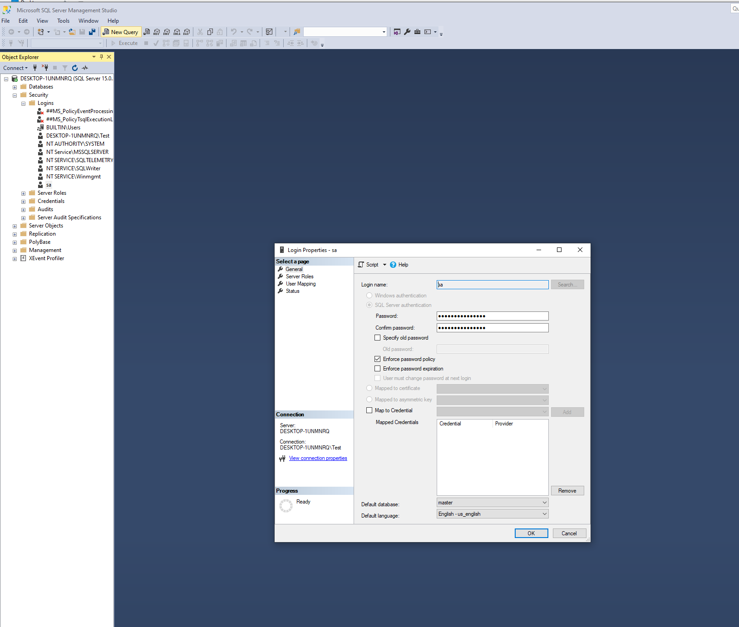Click the DMX query icon
739x627 pixels.
(167, 32)
